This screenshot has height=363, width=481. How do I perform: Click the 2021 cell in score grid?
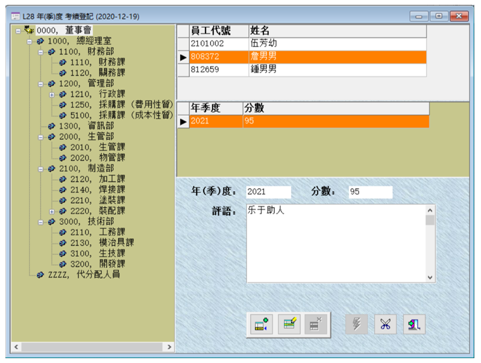click(x=216, y=122)
